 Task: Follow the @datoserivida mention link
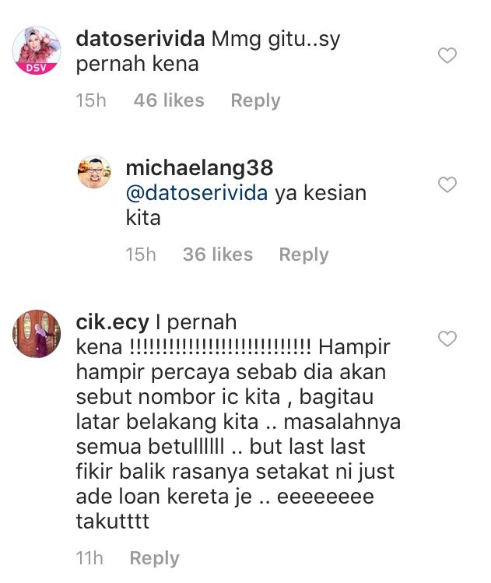(x=197, y=193)
